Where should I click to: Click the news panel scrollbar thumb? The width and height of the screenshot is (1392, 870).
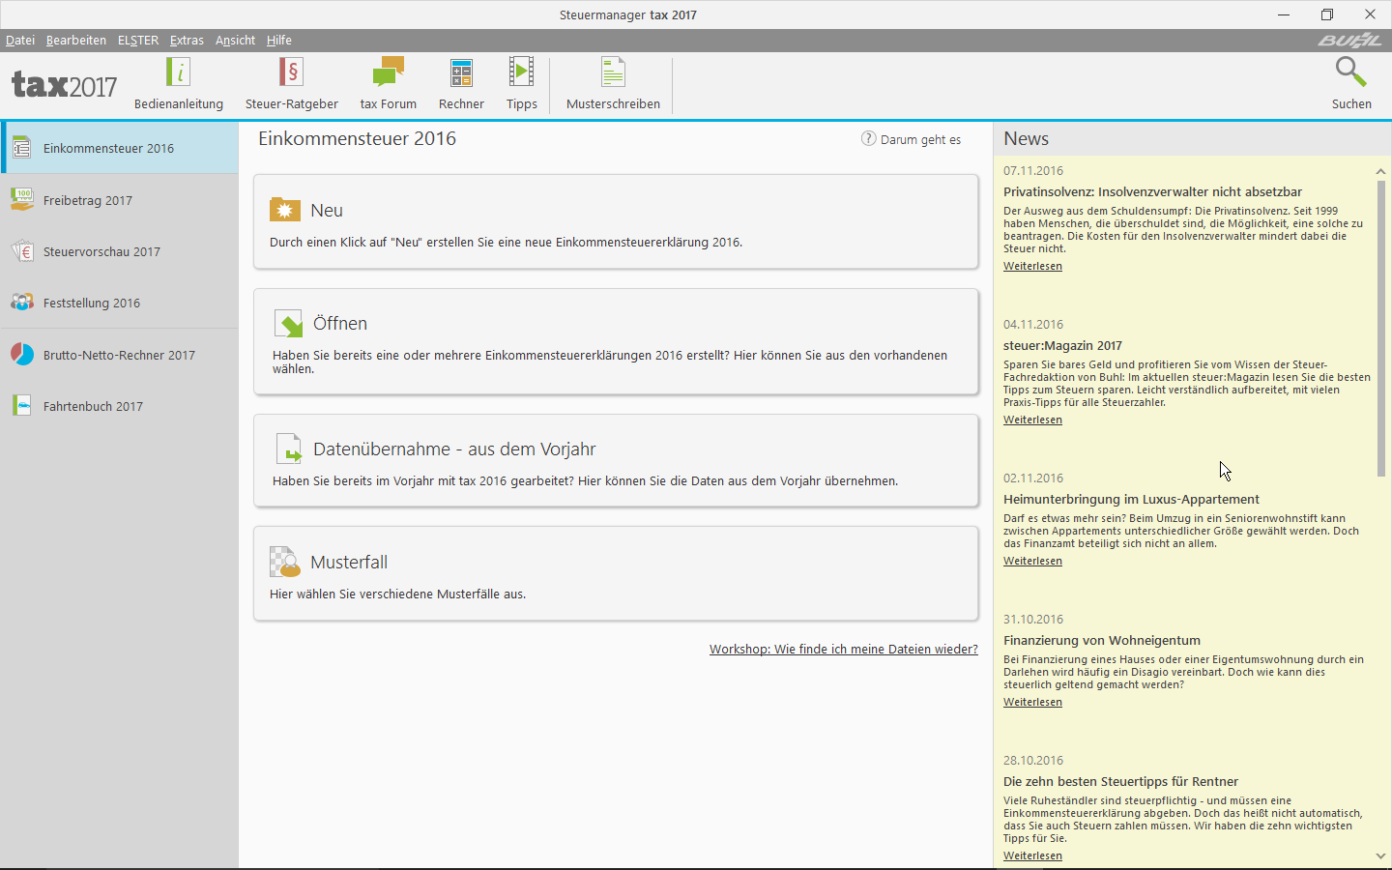coord(1380,329)
